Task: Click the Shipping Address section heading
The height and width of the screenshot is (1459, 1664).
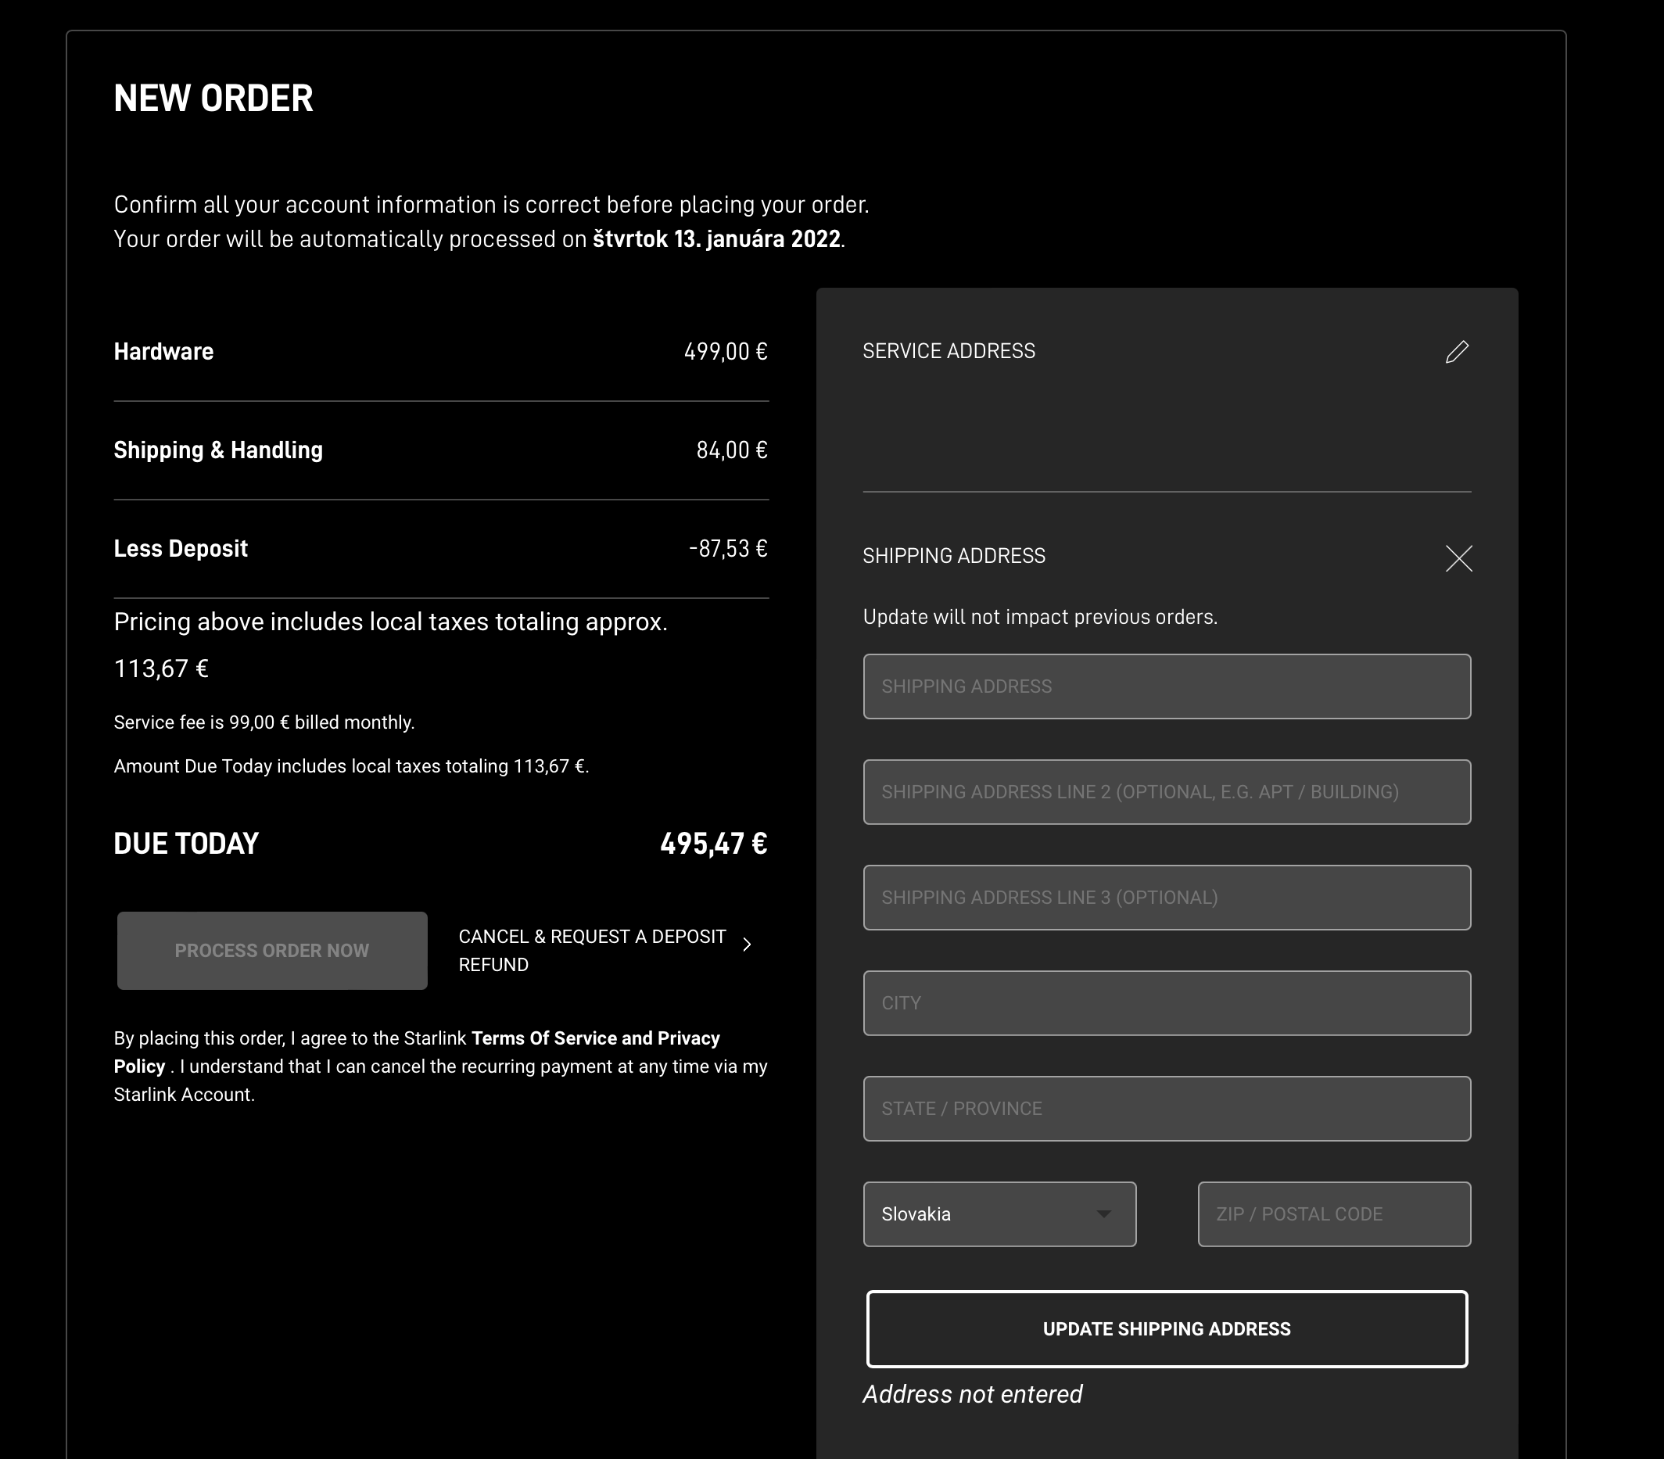Action: pos(953,556)
